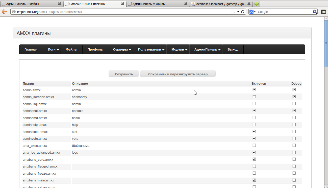Screen dimensions: 328x188
Task: Close the first АдминПанель Файлы tab
Action: [x=59, y=4]
